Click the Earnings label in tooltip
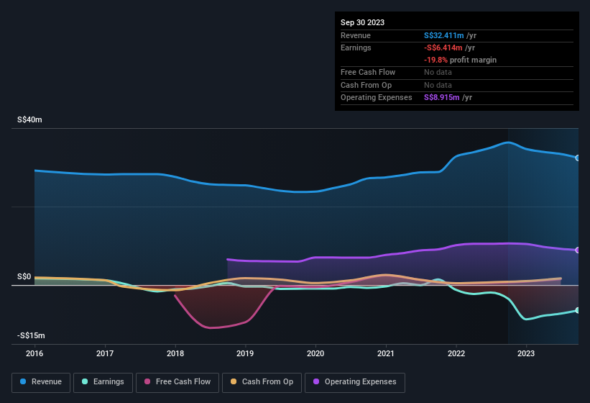 click(356, 47)
